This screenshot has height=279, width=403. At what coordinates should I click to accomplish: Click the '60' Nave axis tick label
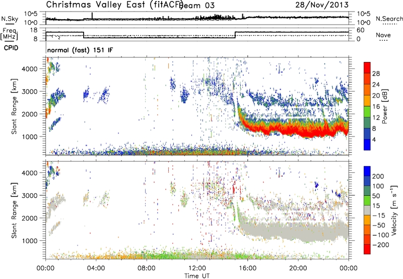coord(360,30)
